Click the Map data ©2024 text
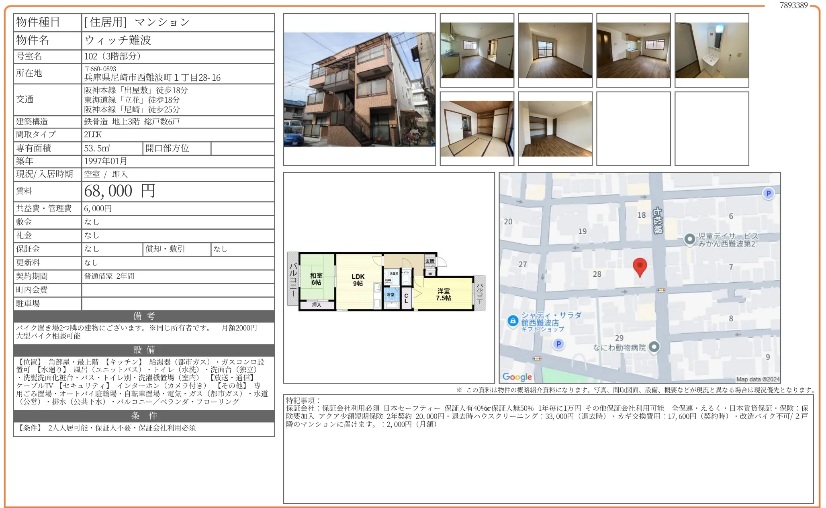The width and height of the screenshot is (826, 508). click(x=757, y=379)
